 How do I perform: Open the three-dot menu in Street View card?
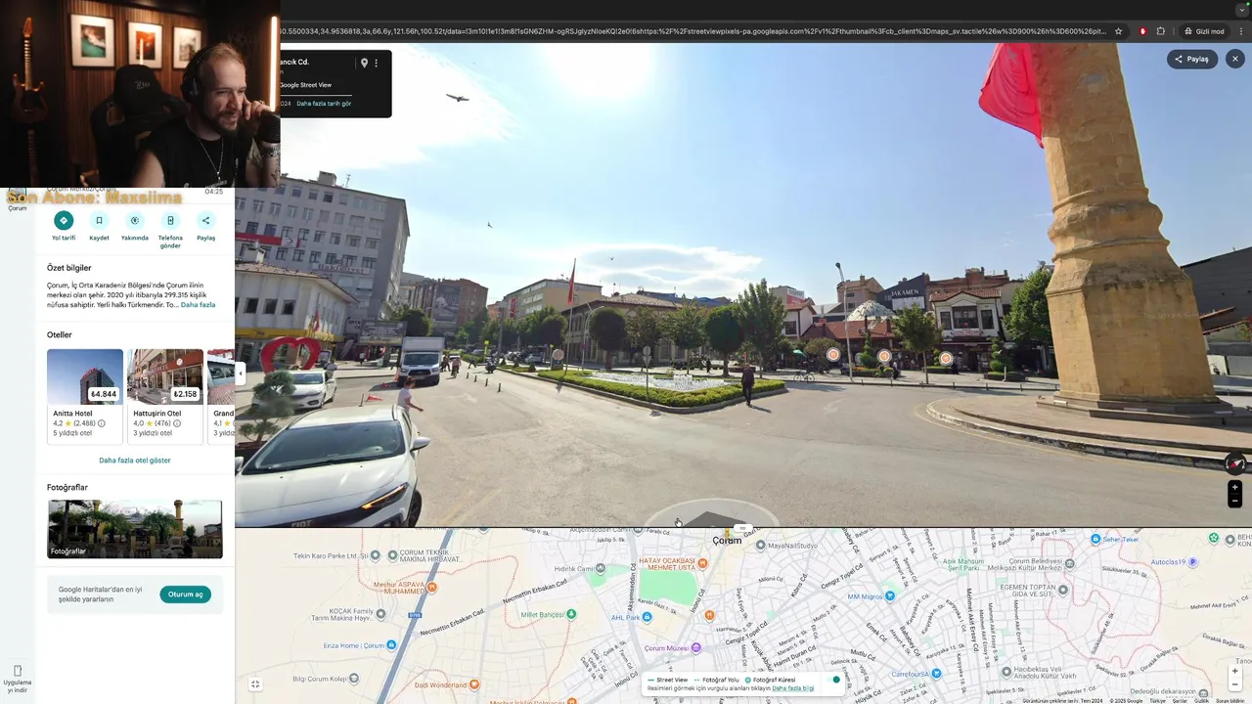click(377, 63)
